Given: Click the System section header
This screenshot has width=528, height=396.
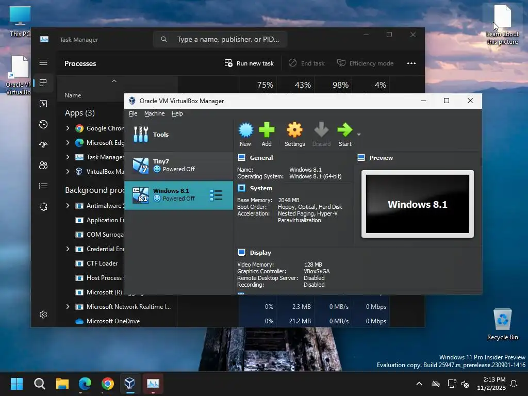Looking at the screenshot, I should coord(260,188).
